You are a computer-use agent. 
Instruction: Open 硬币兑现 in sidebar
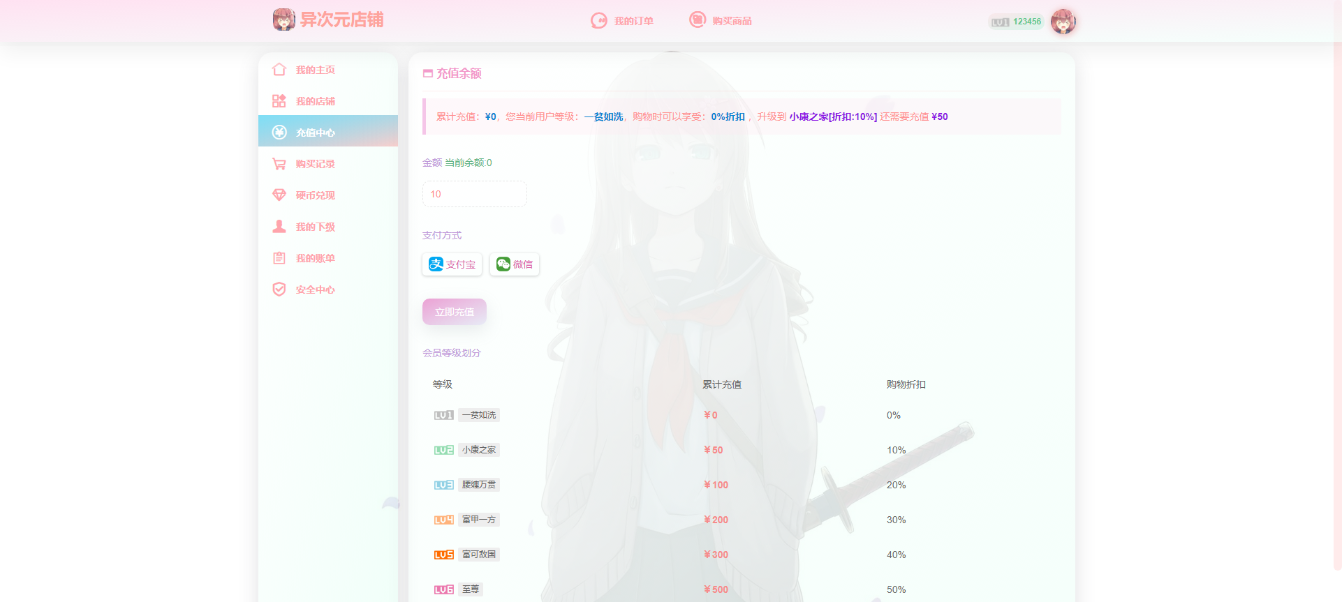coord(328,195)
